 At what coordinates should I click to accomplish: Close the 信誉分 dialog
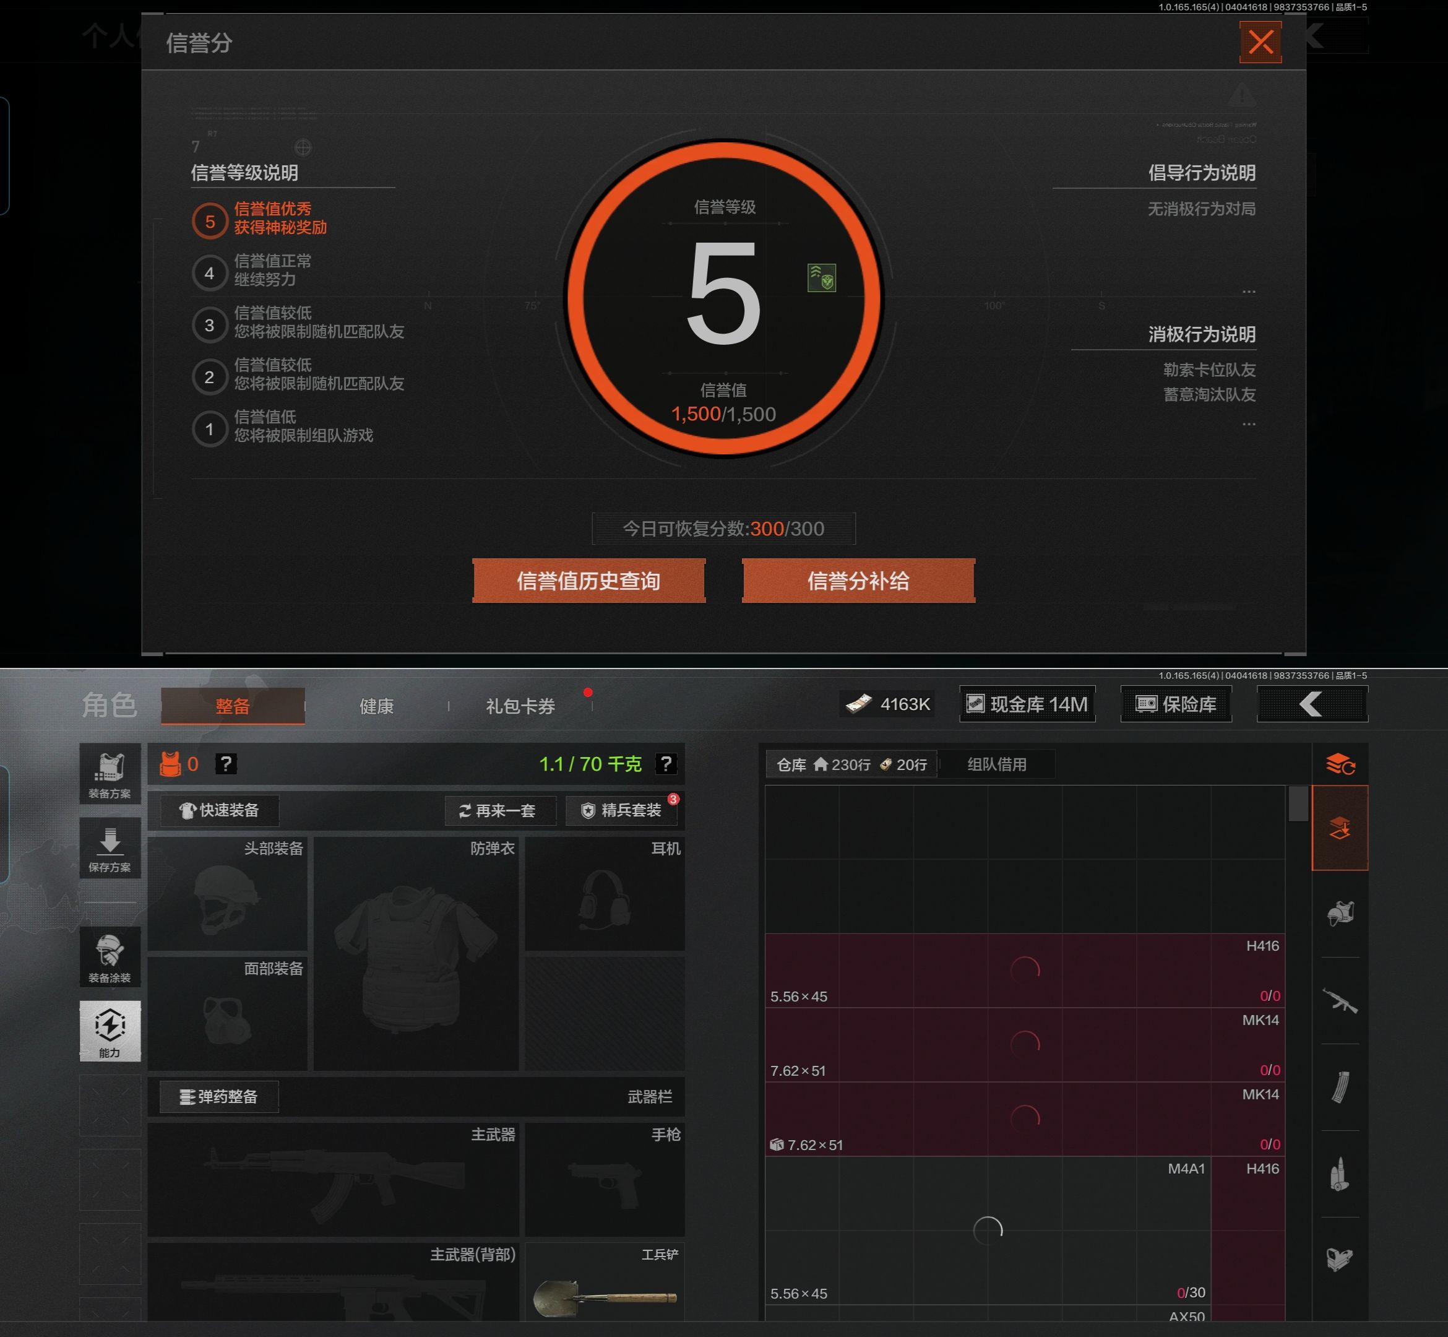coord(1260,42)
